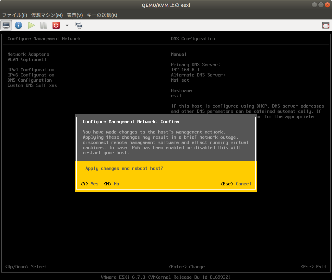Select Custom DNS Suffixes entry

(x=32, y=85)
